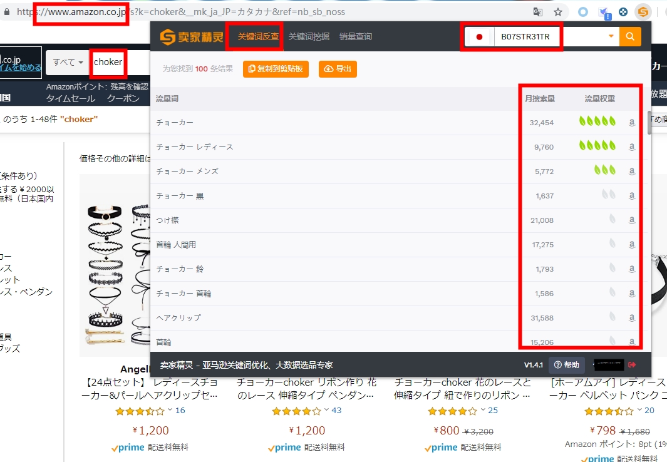Switch to 关键词反查 tab
The width and height of the screenshot is (667, 462).
click(258, 36)
